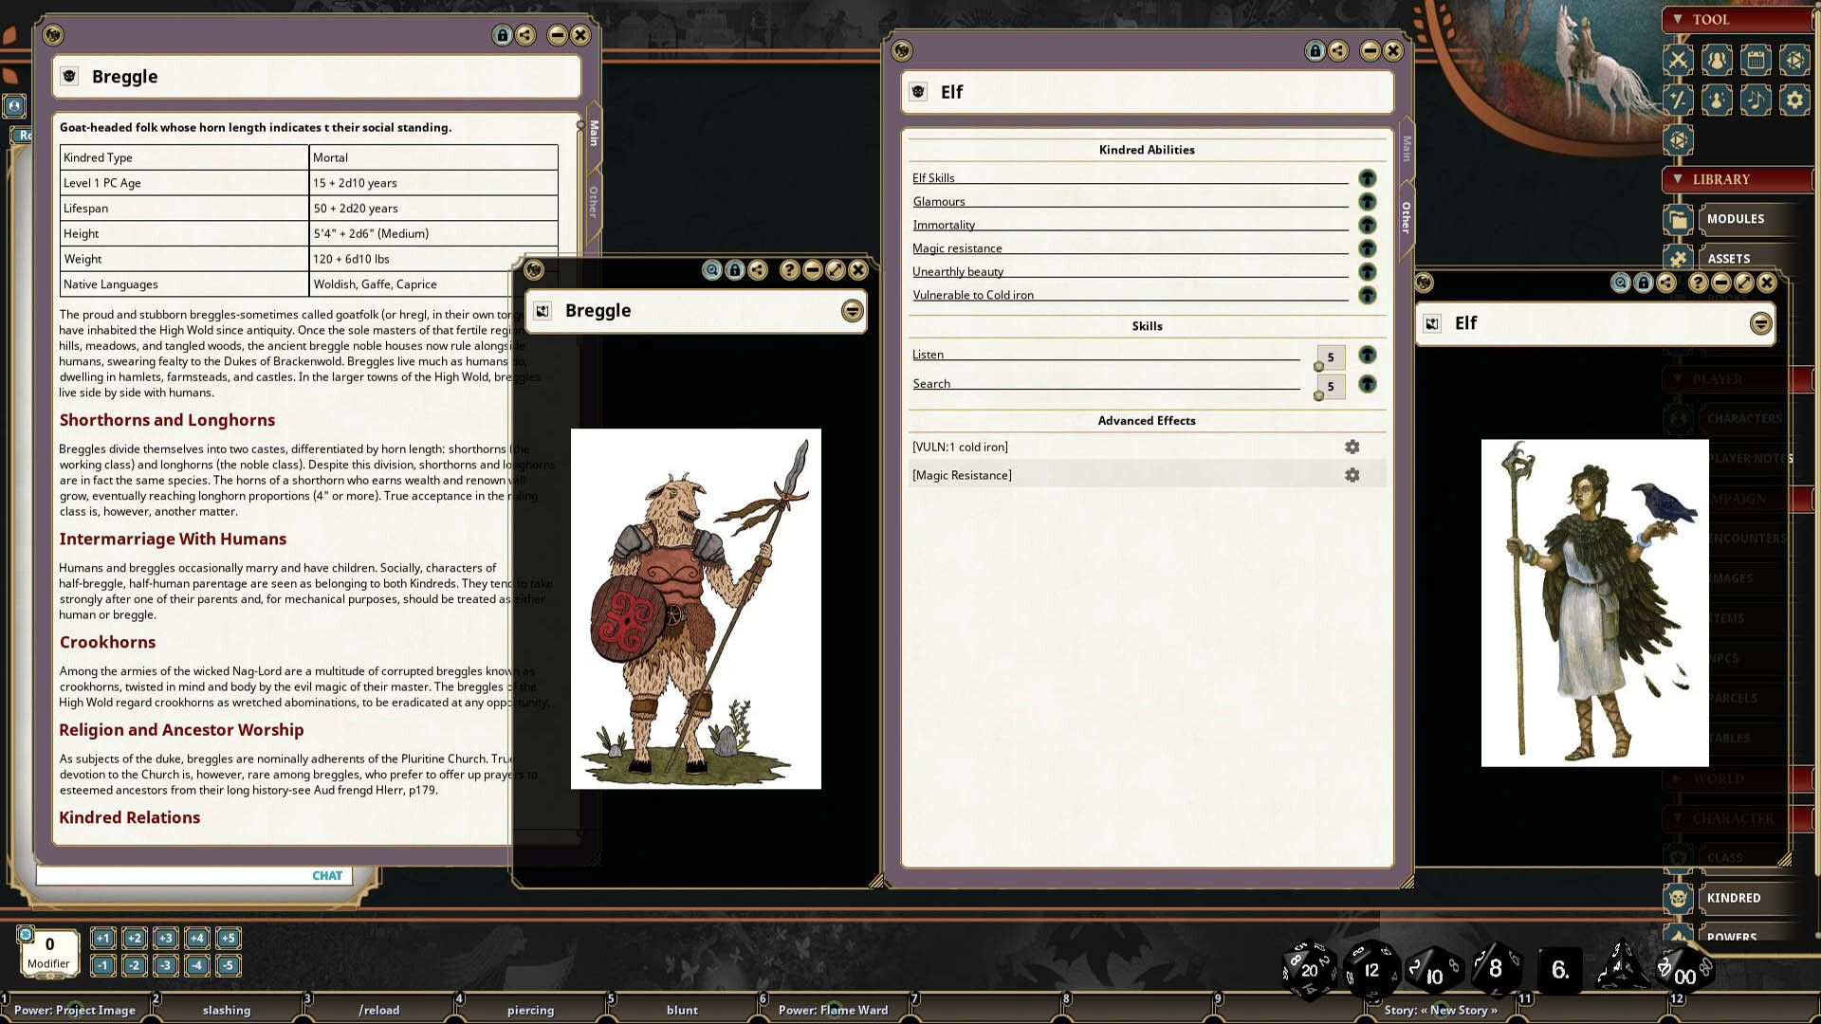Viewport: 1821px width, 1024px height.
Task: Toggle lock on Breggle image window
Action: coord(735,270)
